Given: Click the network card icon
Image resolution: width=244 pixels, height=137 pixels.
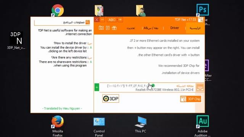Looking at the screenshot, I should (200, 88).
